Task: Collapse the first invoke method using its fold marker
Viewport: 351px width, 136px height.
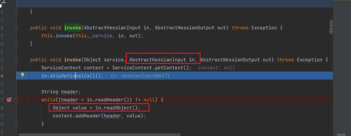Action: (x=17, y=28)
